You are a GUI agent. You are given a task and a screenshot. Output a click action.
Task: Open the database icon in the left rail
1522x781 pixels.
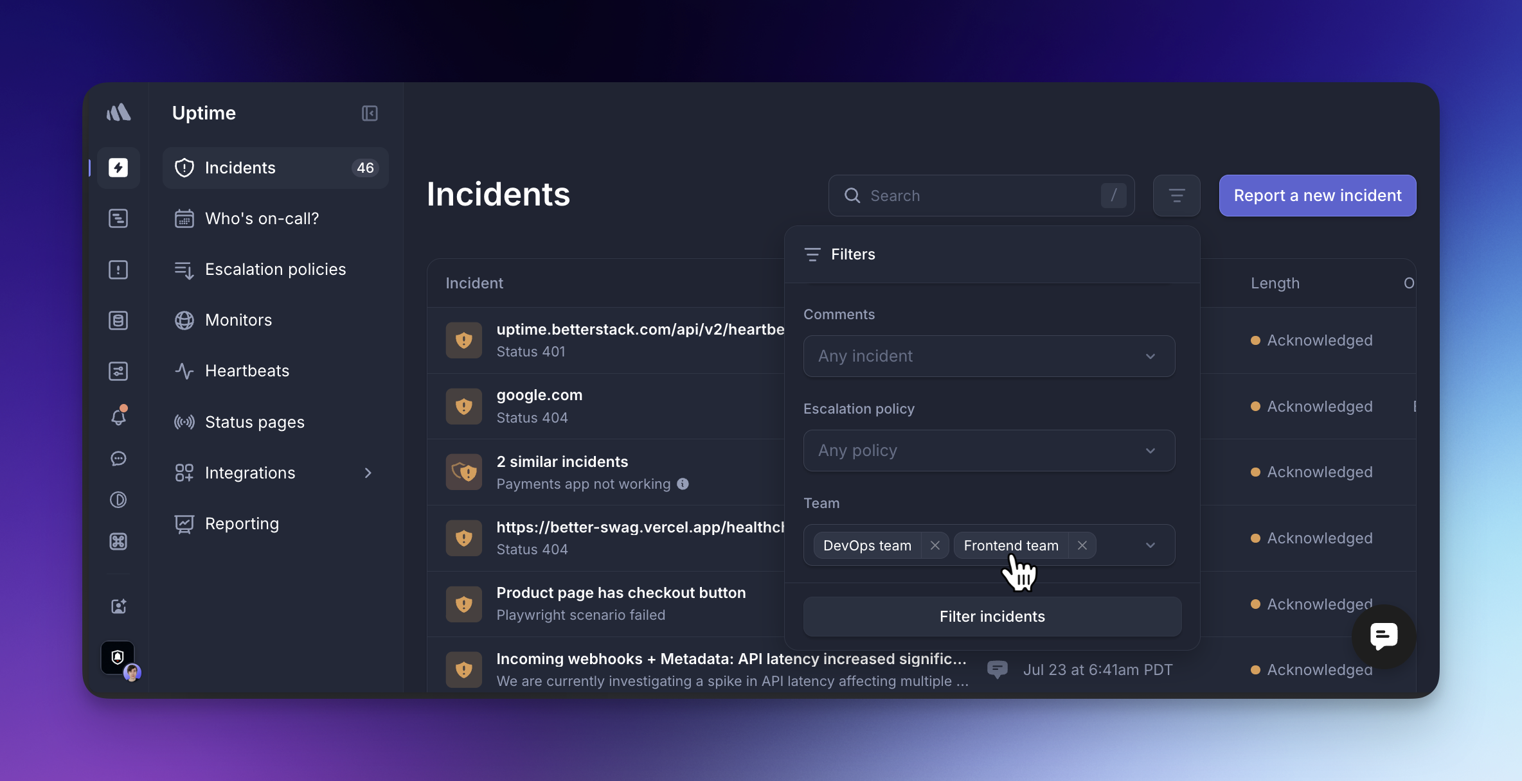(x=118, y=320)
